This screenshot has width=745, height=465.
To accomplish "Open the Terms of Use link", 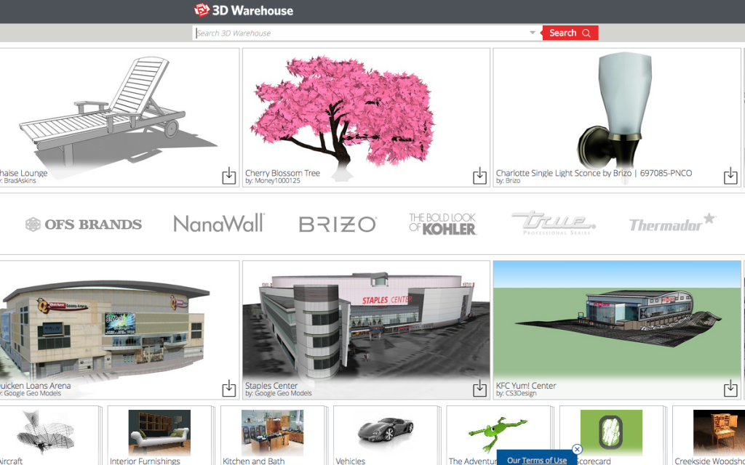I will pos(544,460).
